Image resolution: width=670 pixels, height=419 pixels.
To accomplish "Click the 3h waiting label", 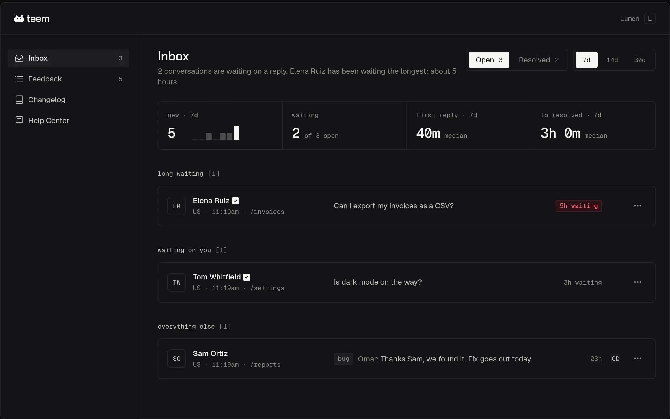I will 583,282.
